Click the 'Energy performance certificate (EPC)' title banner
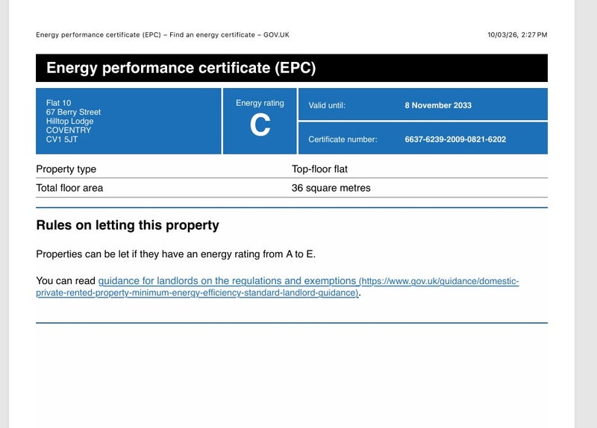Image resolution: width=597 pixels, height=428 pixels. 181,68
